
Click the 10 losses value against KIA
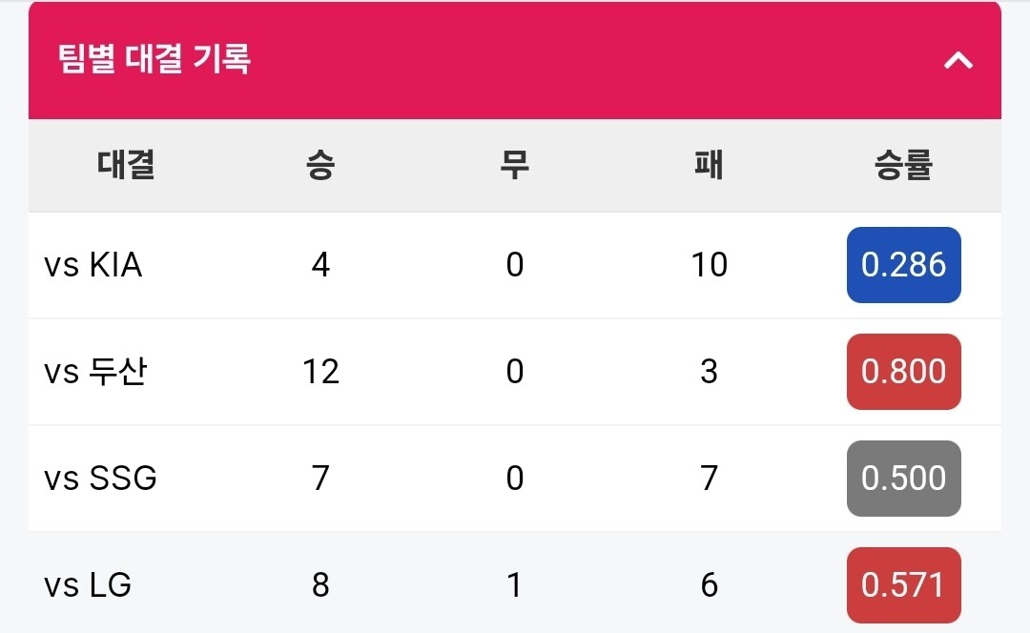[709, 265]
